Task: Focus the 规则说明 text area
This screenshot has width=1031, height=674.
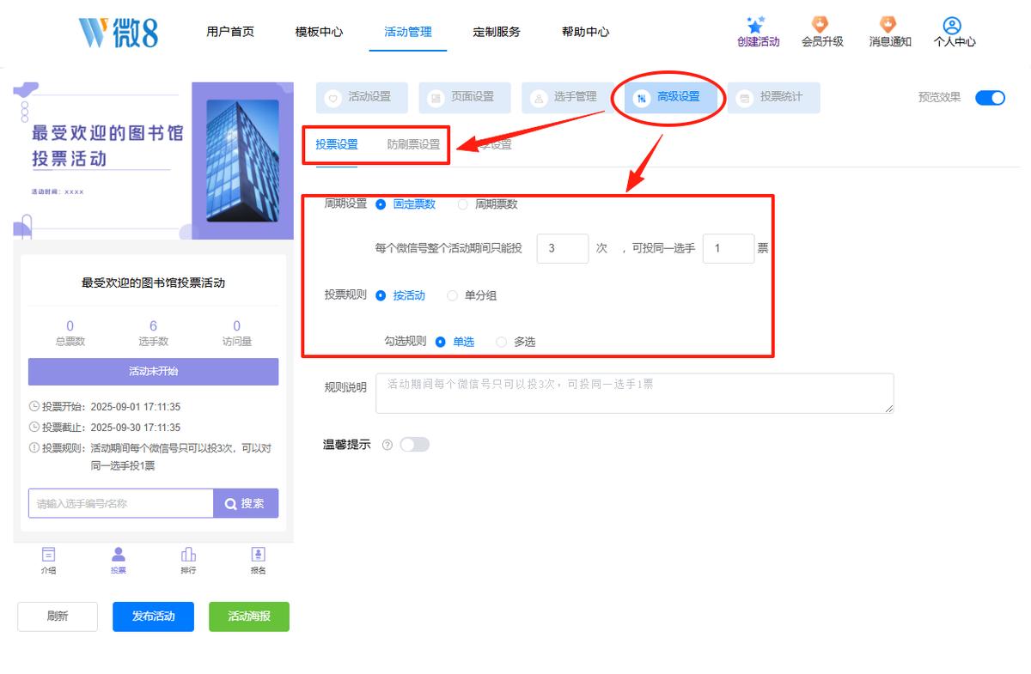Action: pos(635,393)
